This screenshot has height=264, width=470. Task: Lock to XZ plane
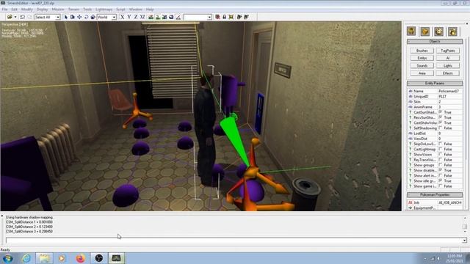tap(142, 17)
